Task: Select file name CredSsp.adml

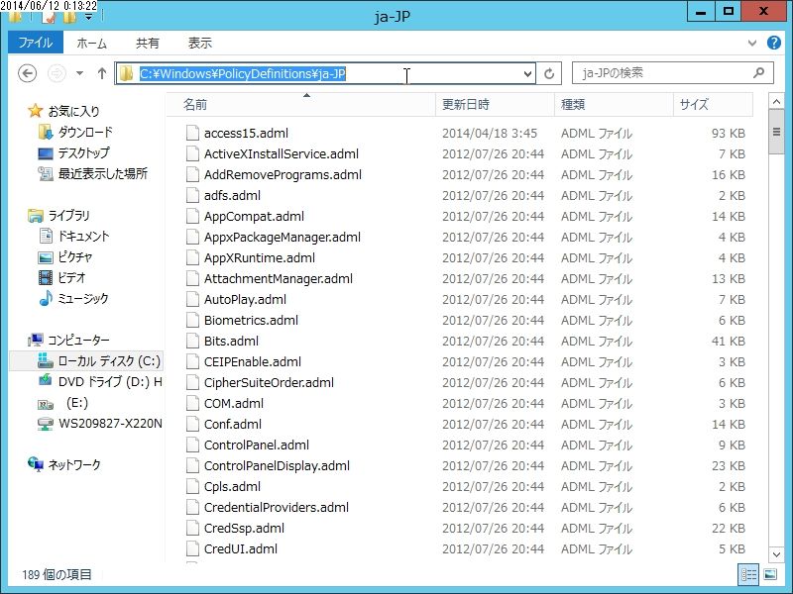Action: tap(244, 528)
